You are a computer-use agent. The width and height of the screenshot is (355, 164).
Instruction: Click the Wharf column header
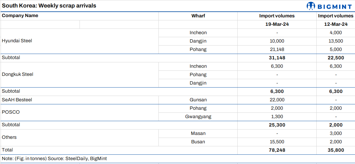(x=198, y=16)
